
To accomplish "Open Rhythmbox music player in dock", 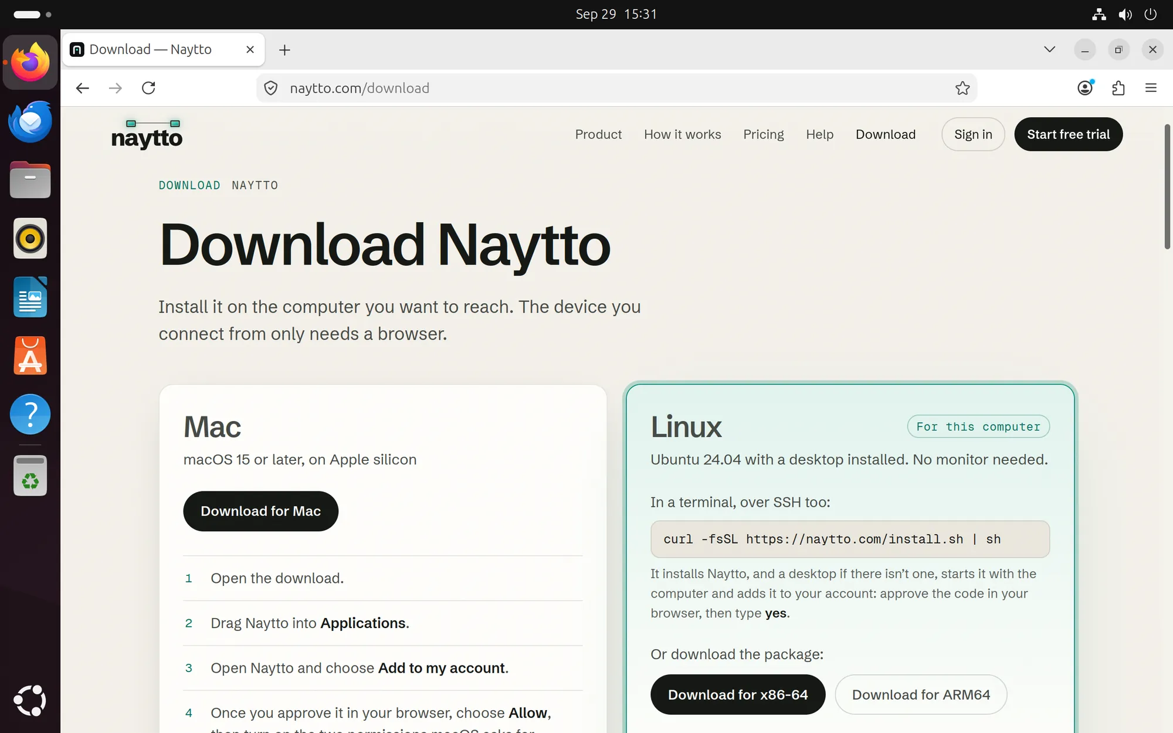I will [30, 239].
